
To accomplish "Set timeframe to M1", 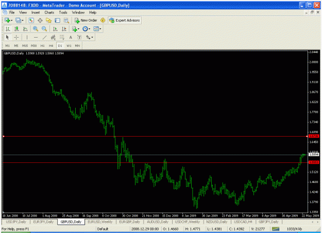I will 7,45.
